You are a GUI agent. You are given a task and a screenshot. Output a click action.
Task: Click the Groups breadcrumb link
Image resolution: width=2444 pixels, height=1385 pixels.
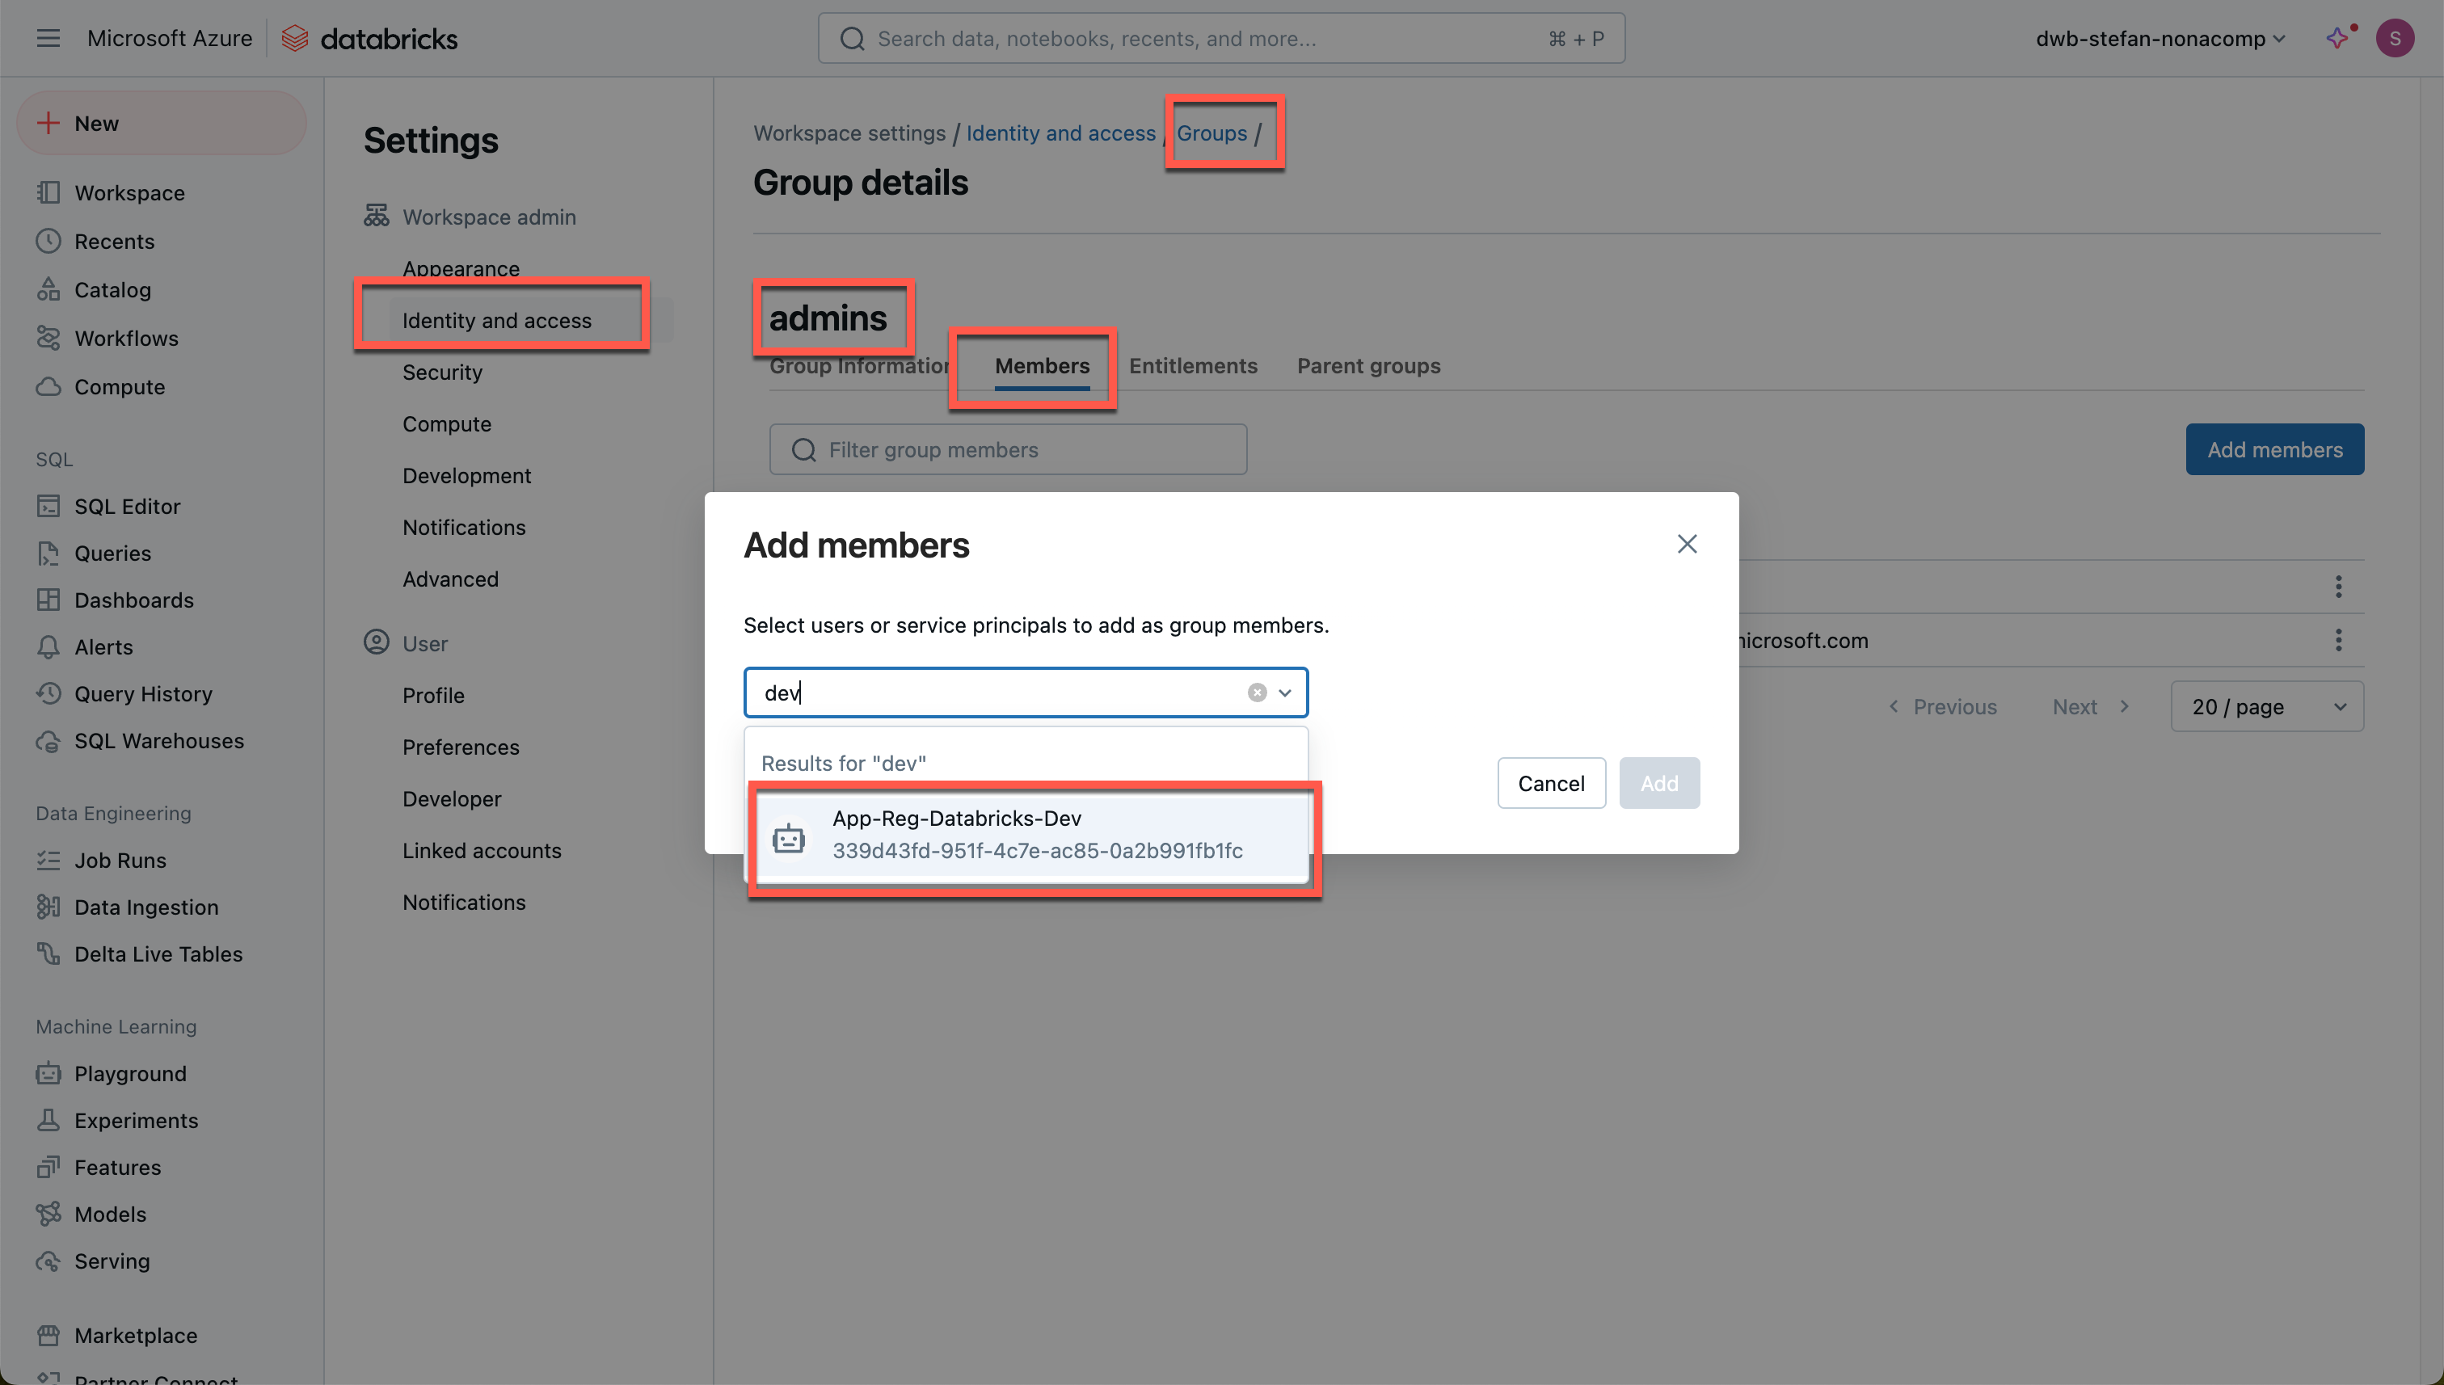pos(1211,133)
